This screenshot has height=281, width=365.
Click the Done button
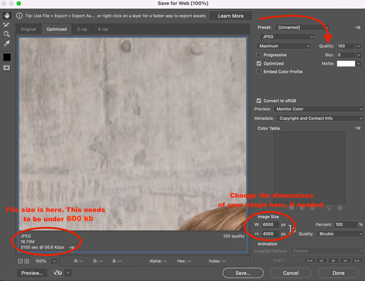click(338, 273)
